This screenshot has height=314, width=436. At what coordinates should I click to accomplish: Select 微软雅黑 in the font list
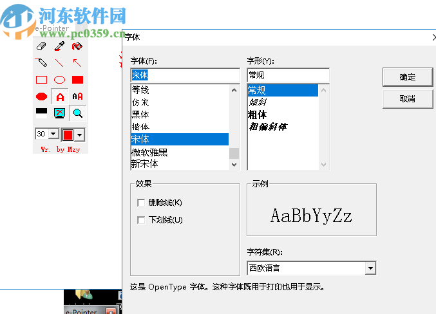point(180,152)
